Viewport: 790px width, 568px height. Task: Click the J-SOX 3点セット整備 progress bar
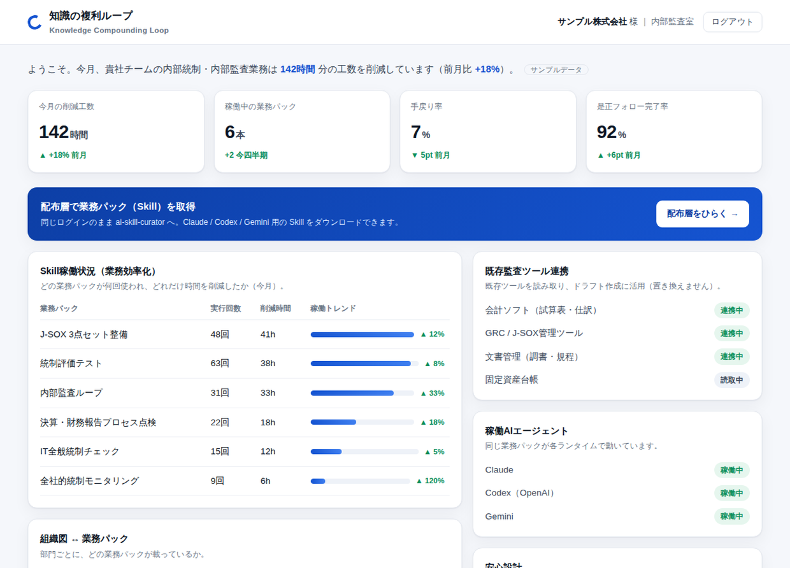[363, 334]
